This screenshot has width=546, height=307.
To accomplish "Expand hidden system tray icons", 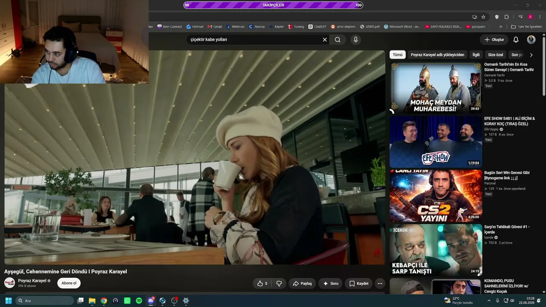I will [489, 301].
